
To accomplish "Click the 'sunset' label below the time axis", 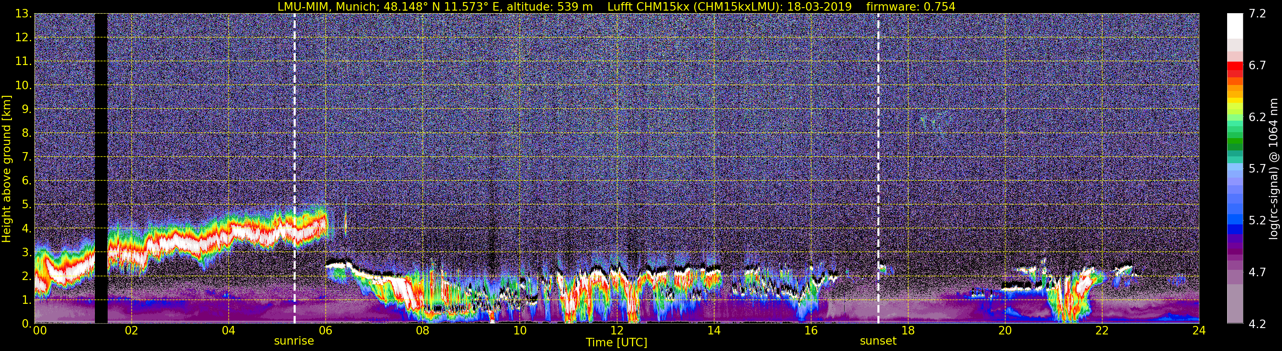I will (x=878, y=341).
